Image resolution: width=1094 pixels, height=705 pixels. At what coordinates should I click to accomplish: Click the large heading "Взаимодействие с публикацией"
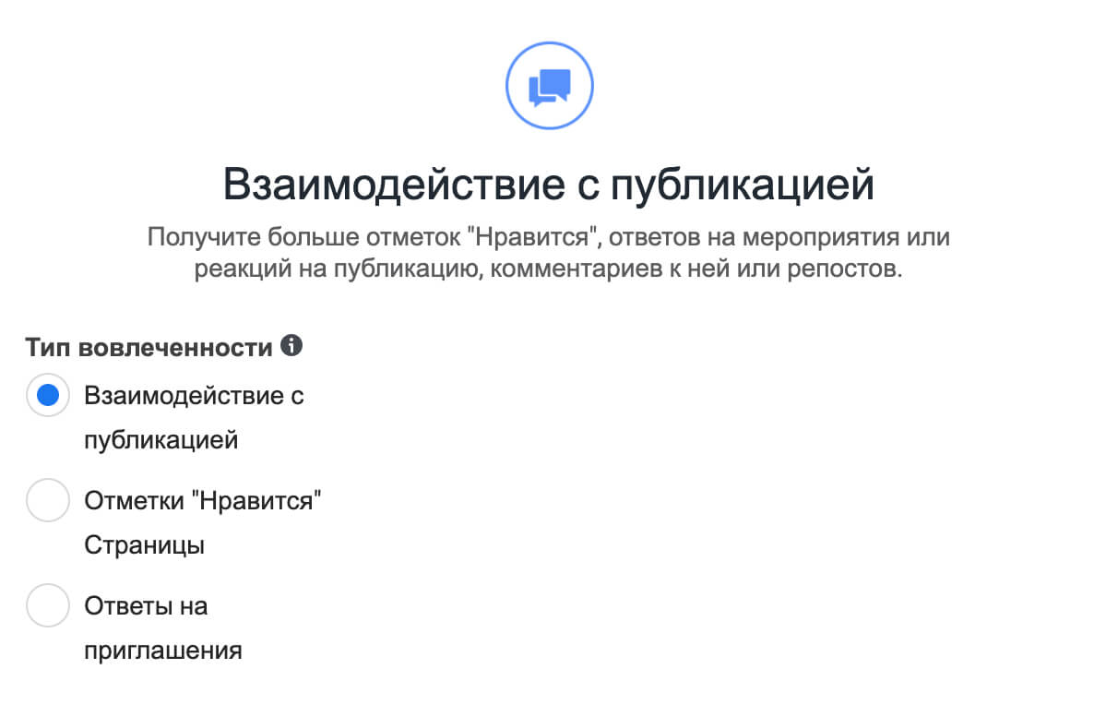[x=549, y=185]
